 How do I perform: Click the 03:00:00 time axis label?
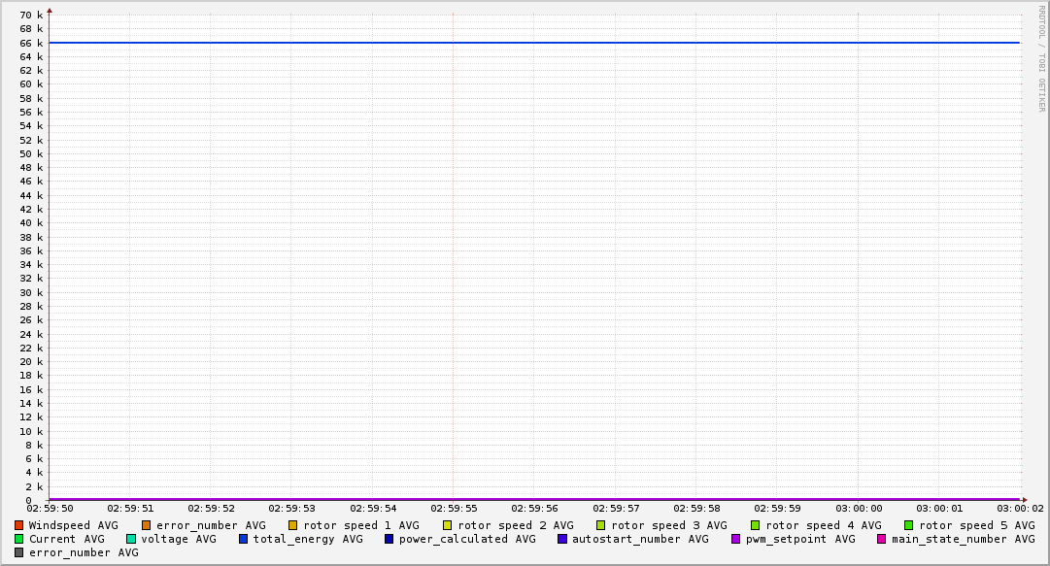pos(859,508)
